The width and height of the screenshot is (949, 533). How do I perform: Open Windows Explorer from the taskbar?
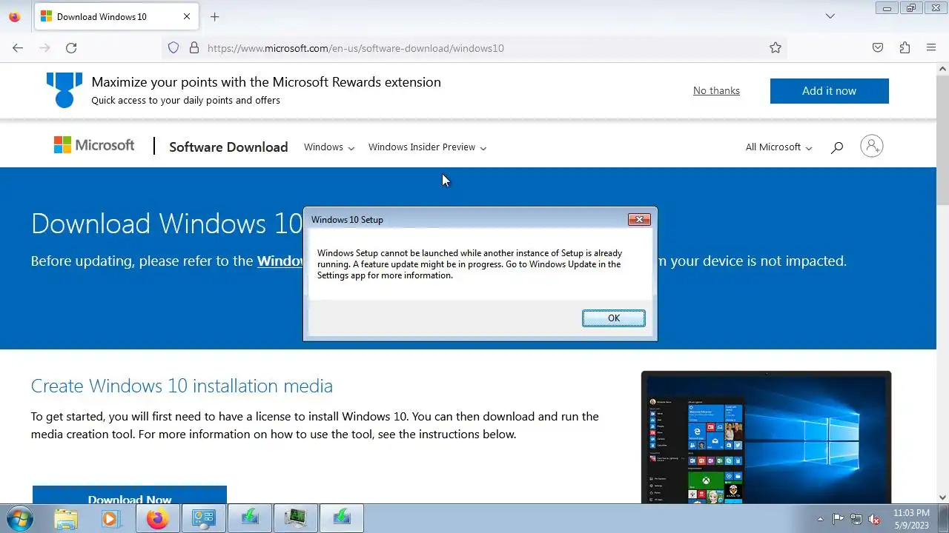click(x=66, y=518)
